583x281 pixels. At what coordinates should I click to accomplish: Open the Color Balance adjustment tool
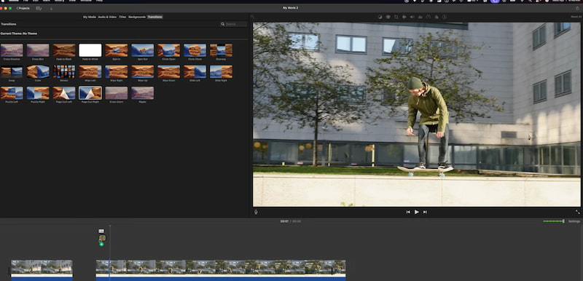click(x=380, y=17)
